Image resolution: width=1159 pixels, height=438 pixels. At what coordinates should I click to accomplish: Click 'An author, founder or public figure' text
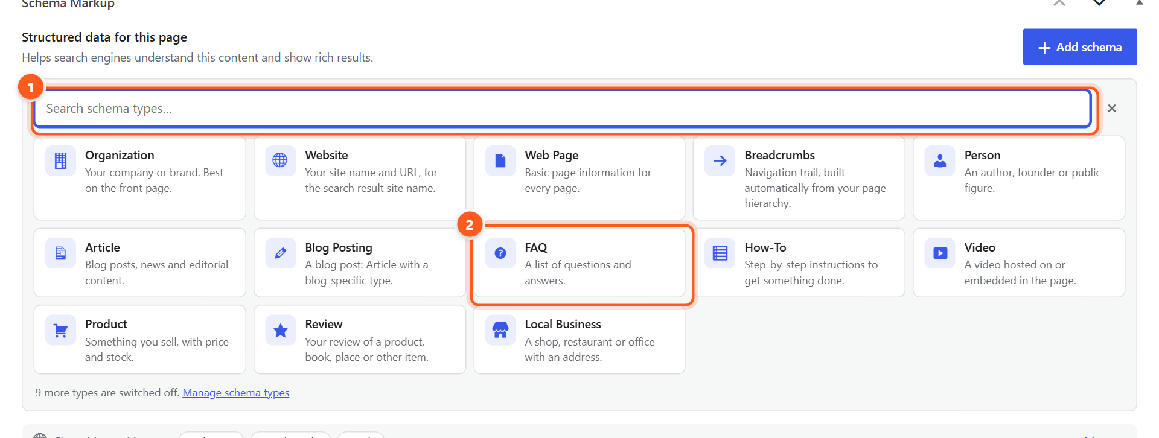point(1032,180)
